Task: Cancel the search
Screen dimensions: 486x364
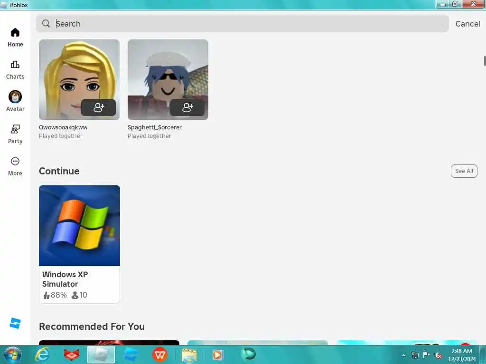Action: tap(467, 24)
